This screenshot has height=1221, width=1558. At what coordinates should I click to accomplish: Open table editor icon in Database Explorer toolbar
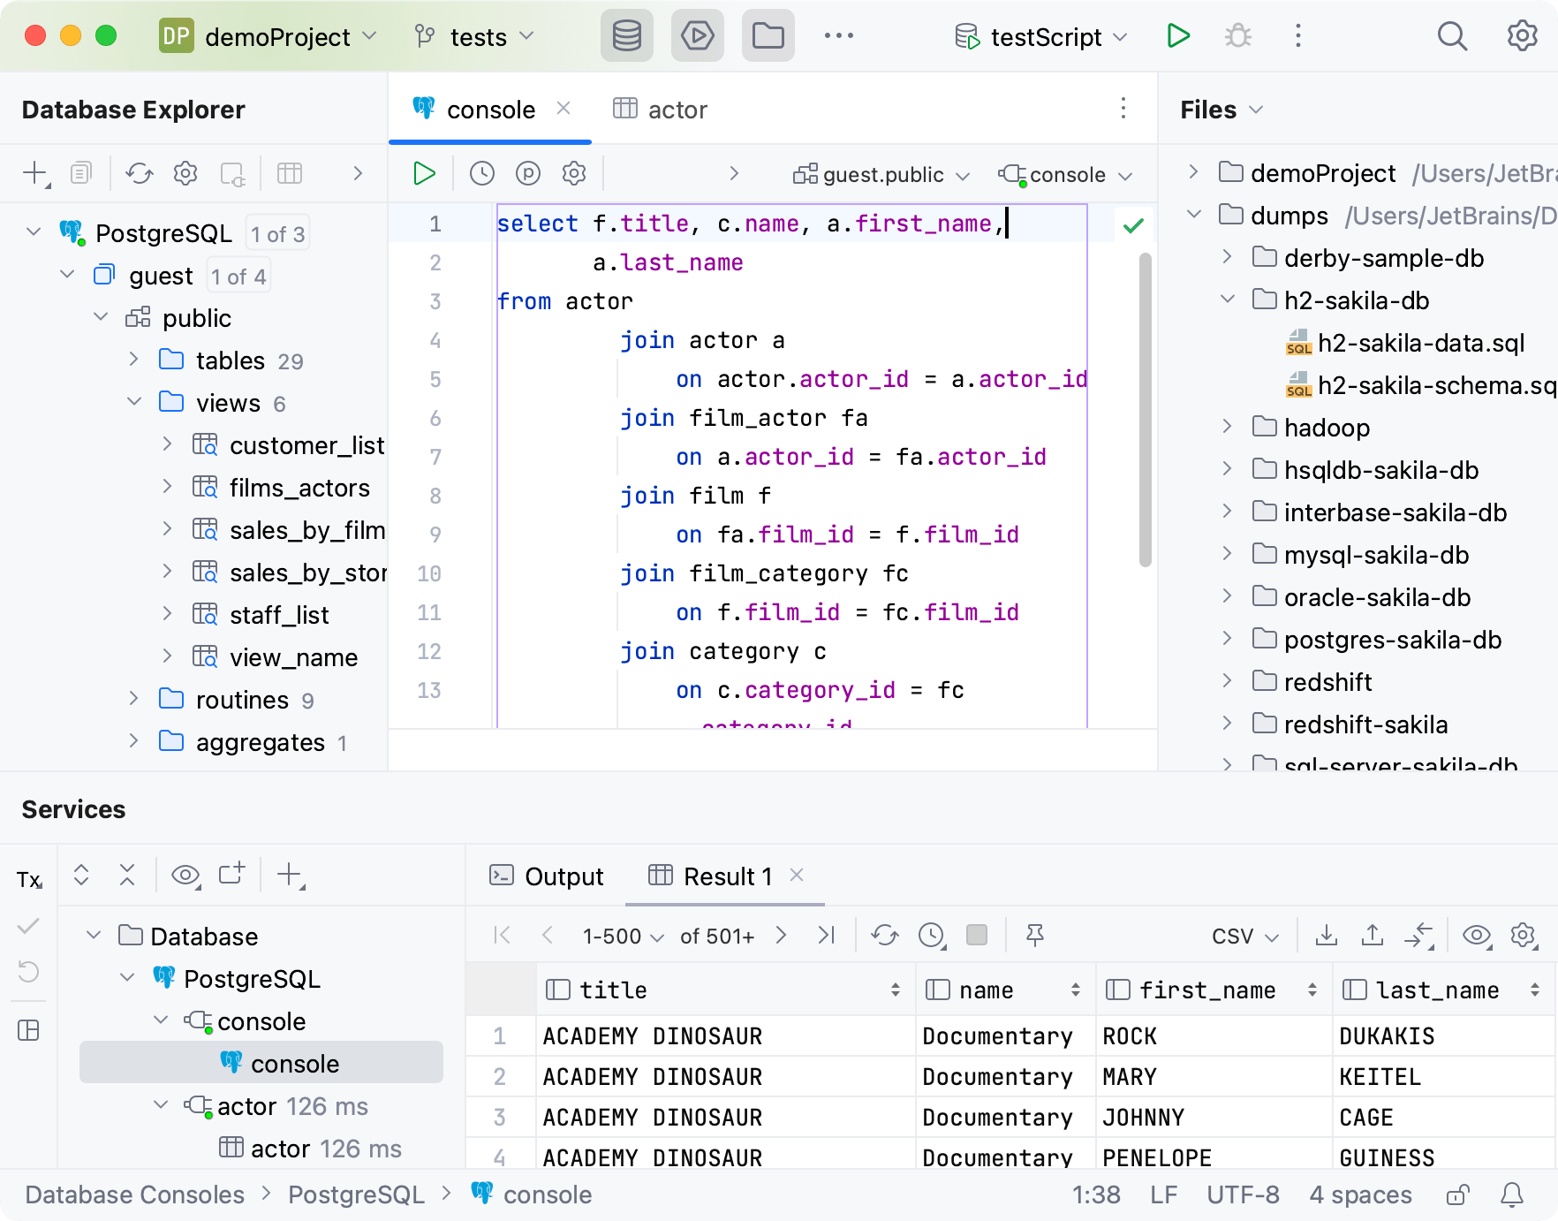[x=290, y=173]
